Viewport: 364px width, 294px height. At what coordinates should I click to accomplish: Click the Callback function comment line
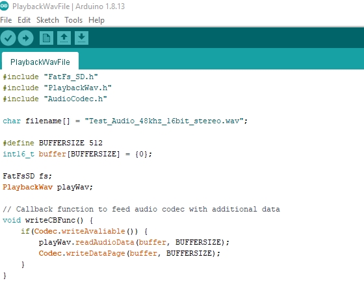tap(142, 209)
